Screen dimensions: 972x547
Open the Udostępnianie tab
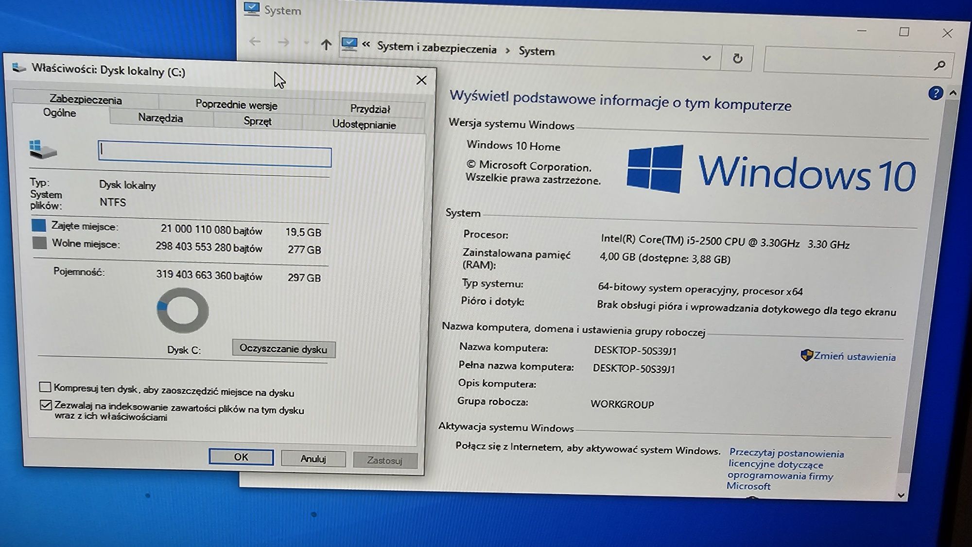click(364, 125)
